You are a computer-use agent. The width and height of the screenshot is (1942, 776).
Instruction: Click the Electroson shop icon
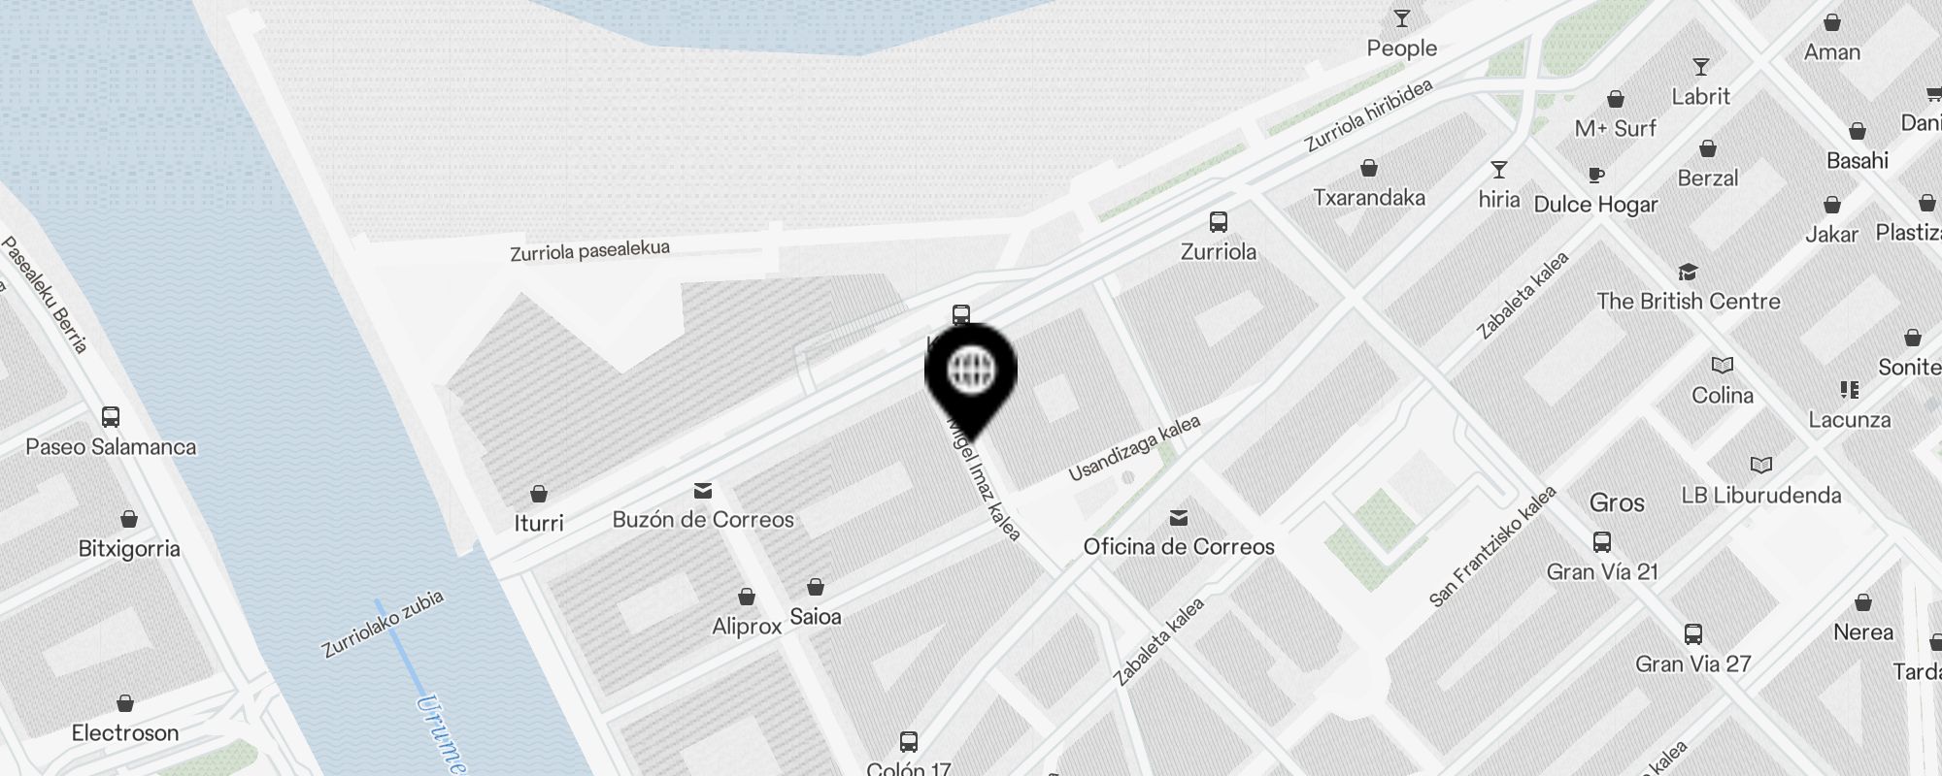click(x=124, y=703)
